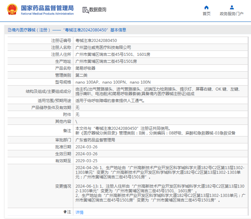
Task: Select 广州蓝仕威克医疗科技有限公司 registrant name
Action: coord(103,47)
